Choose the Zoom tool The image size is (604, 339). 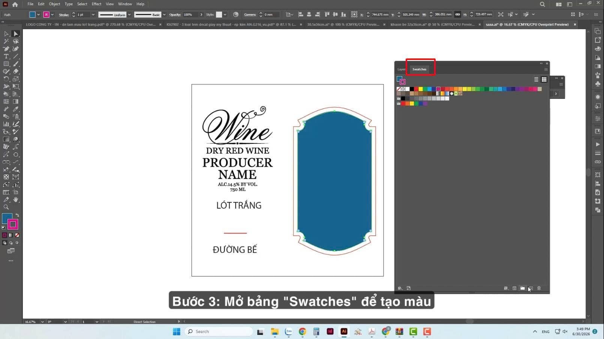point(6,207)
